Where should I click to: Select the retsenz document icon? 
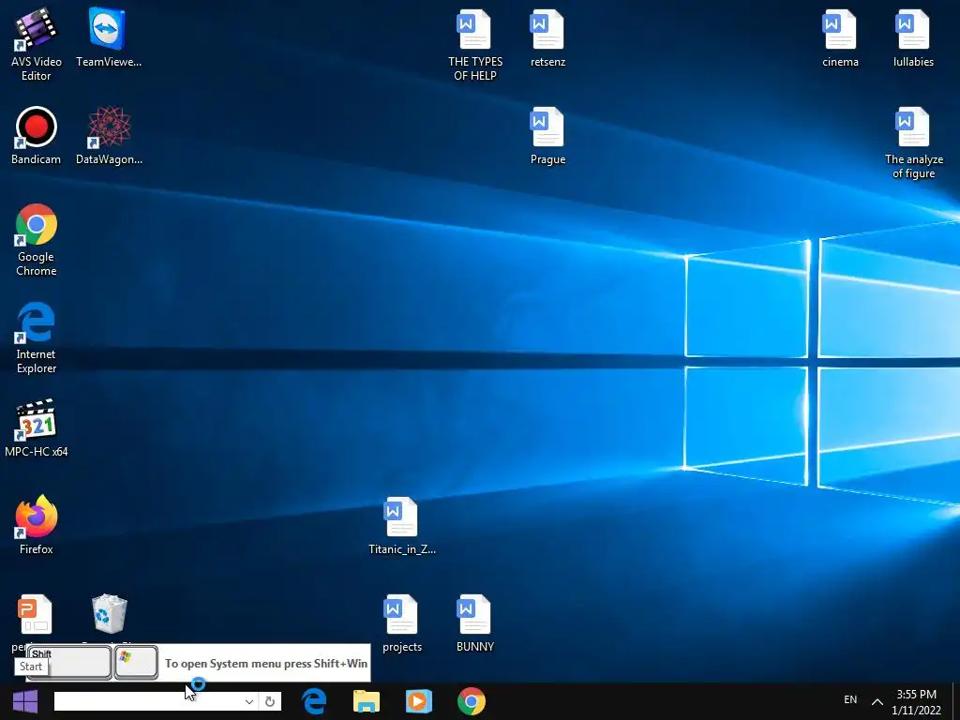click(547, 37)
